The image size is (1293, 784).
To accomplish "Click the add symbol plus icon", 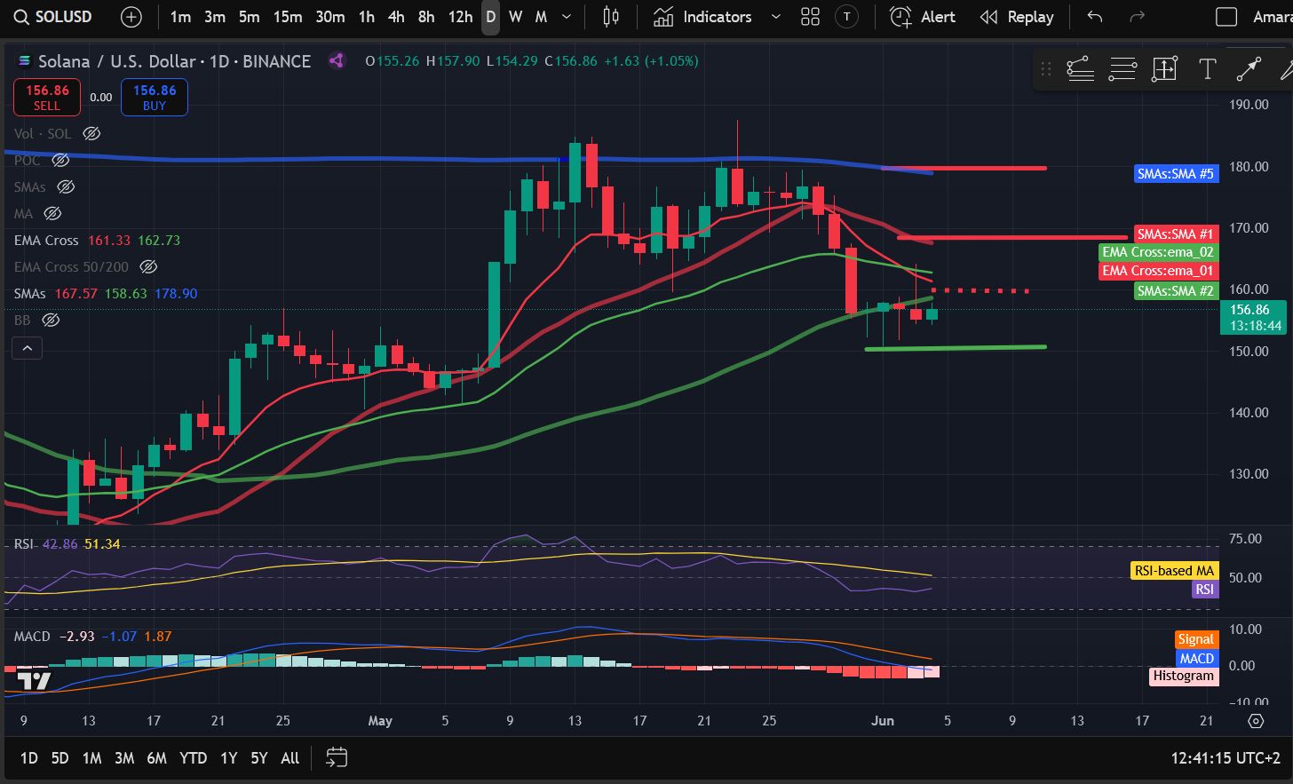I will coord(131,17).
